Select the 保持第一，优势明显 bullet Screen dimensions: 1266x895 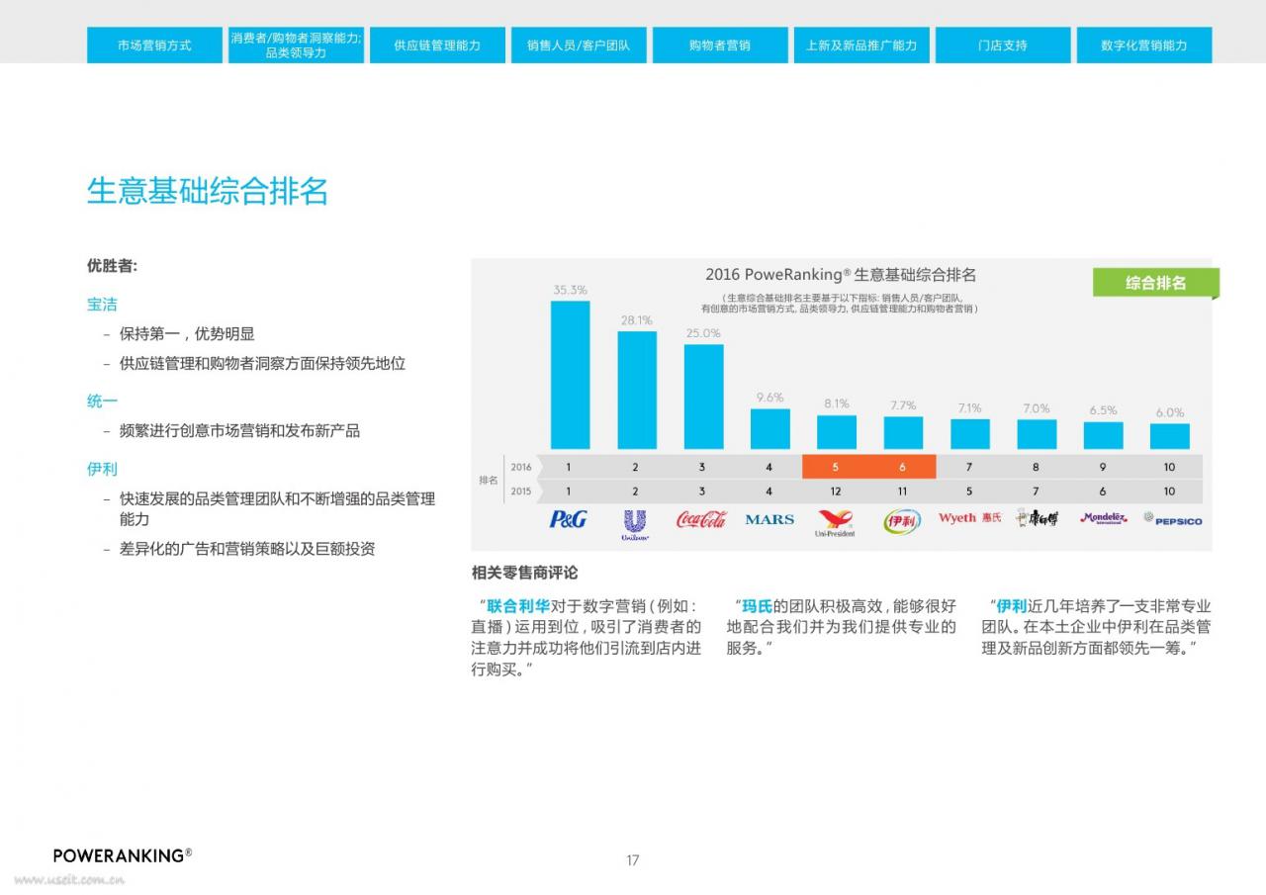187,334
